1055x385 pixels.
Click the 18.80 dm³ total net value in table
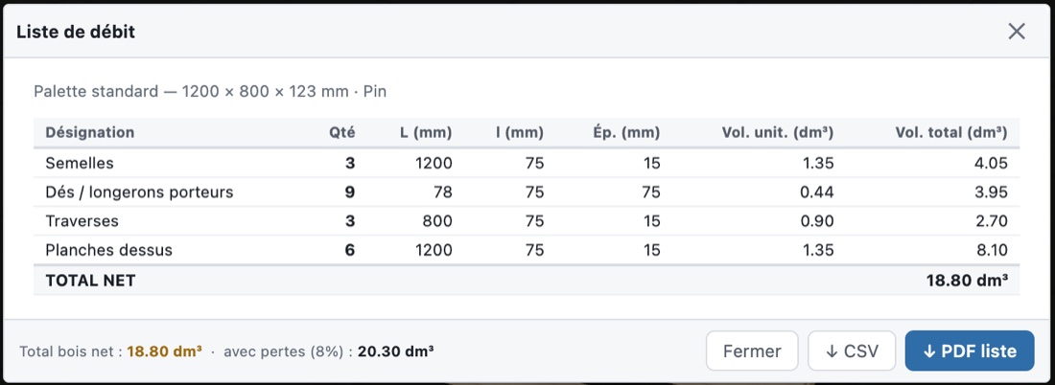pyautogui.click(x=967, y=281)
